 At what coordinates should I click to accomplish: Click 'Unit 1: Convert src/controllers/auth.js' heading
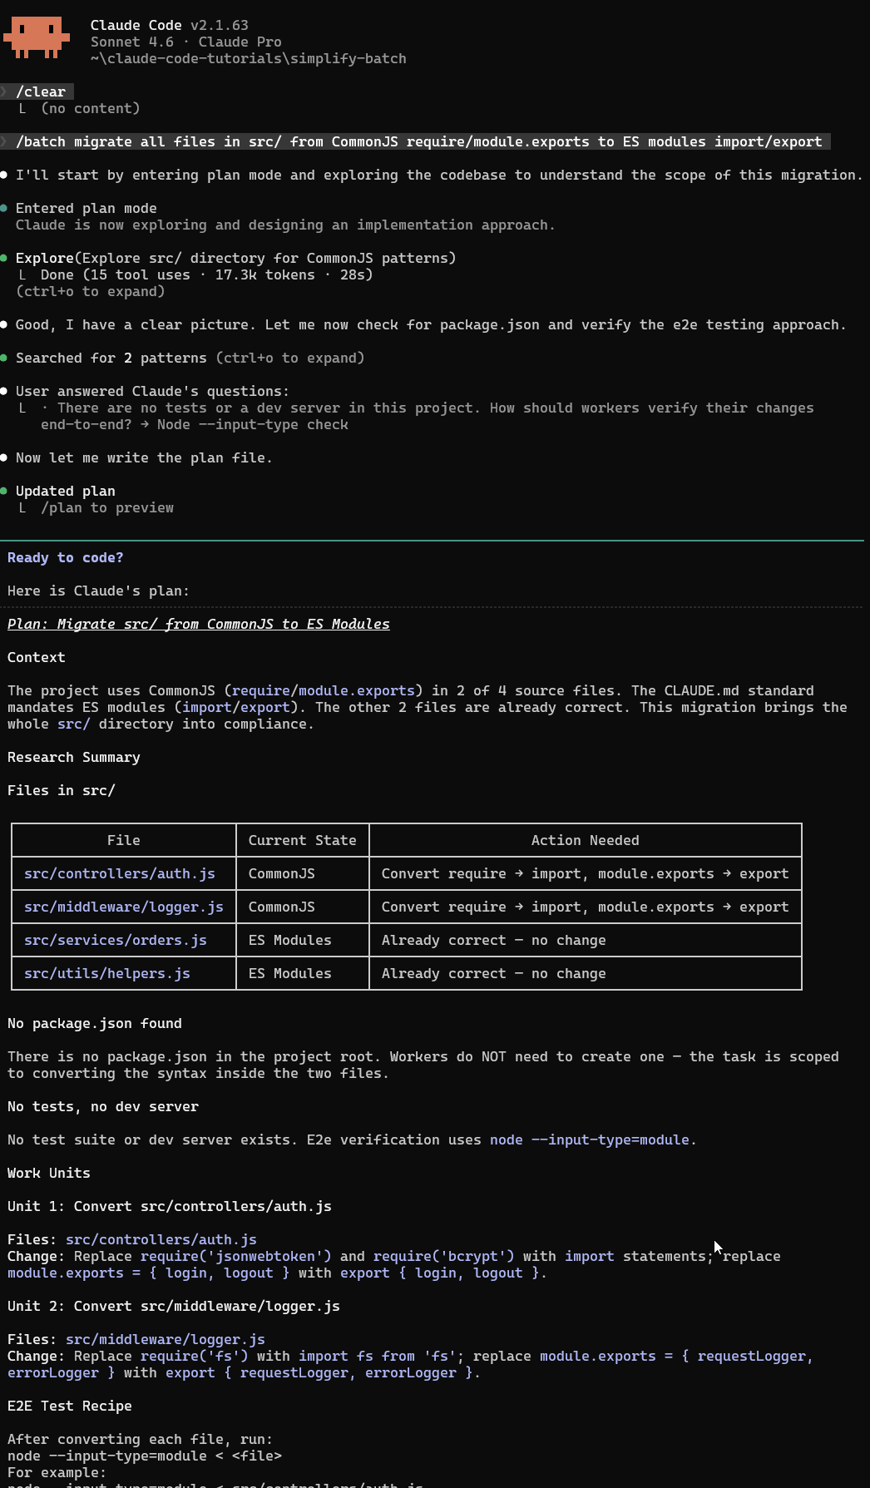point(169,1206)
